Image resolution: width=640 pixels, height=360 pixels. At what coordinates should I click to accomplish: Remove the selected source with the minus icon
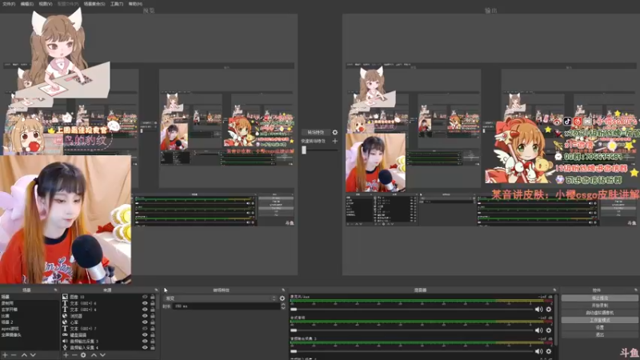pos(74,355)
